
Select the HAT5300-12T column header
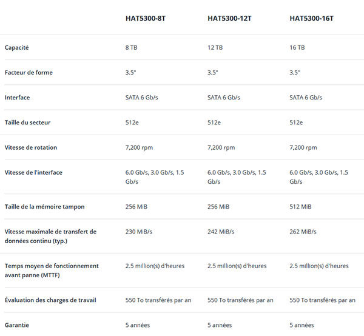point(229,18)
